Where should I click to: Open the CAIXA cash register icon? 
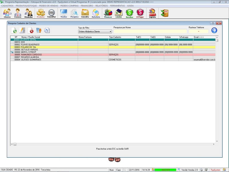119,13
